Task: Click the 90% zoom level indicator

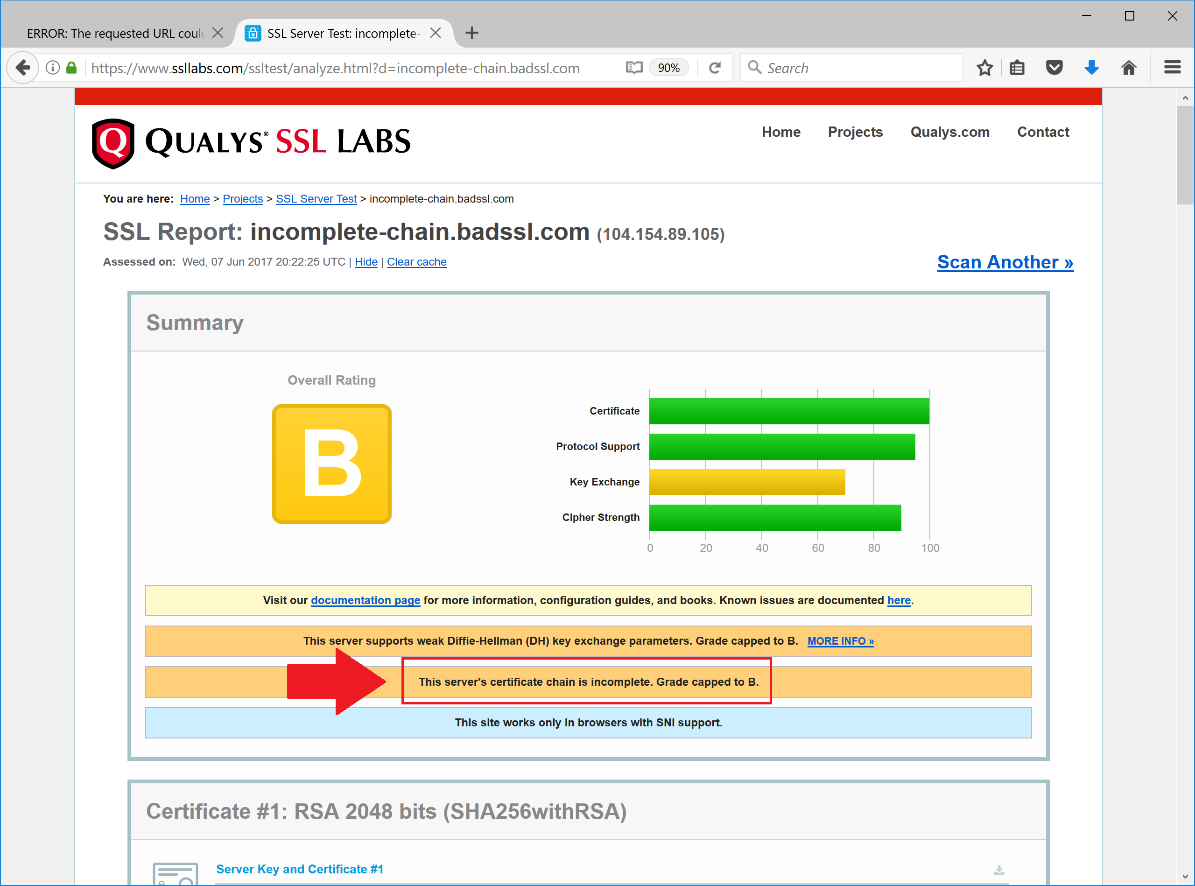Action: [x=668, y=68]
